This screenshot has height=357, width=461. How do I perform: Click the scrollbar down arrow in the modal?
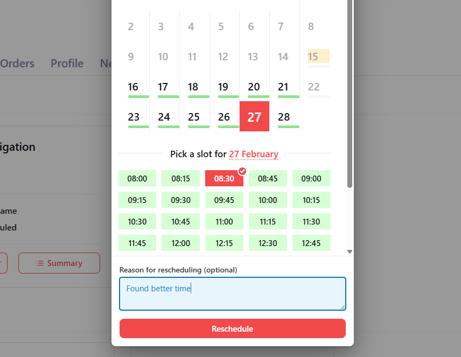click(350, 251)
